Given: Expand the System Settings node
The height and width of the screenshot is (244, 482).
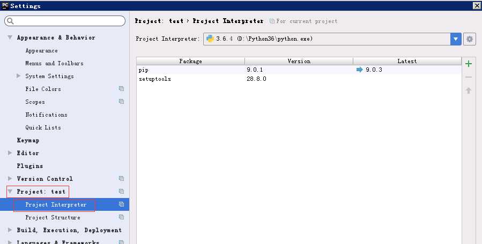Looking at the screenshot, I should click(x=18, y=76).
